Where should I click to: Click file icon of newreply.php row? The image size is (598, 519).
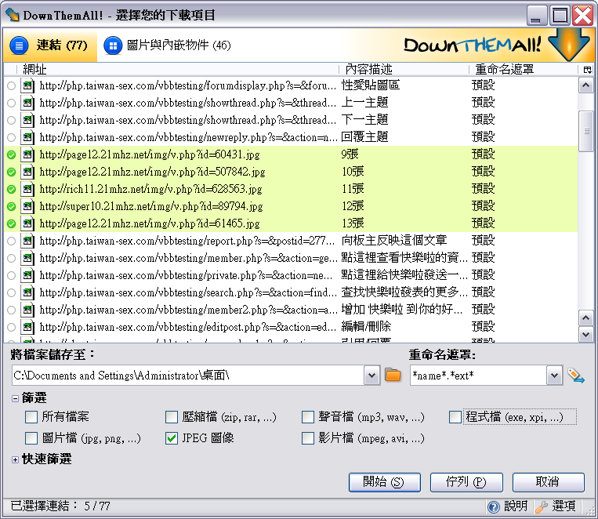point(27,137)
